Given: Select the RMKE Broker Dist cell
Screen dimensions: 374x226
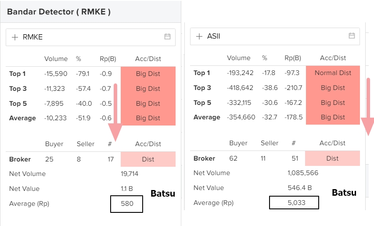Looking at the screenshot, I should pos(148,159).
